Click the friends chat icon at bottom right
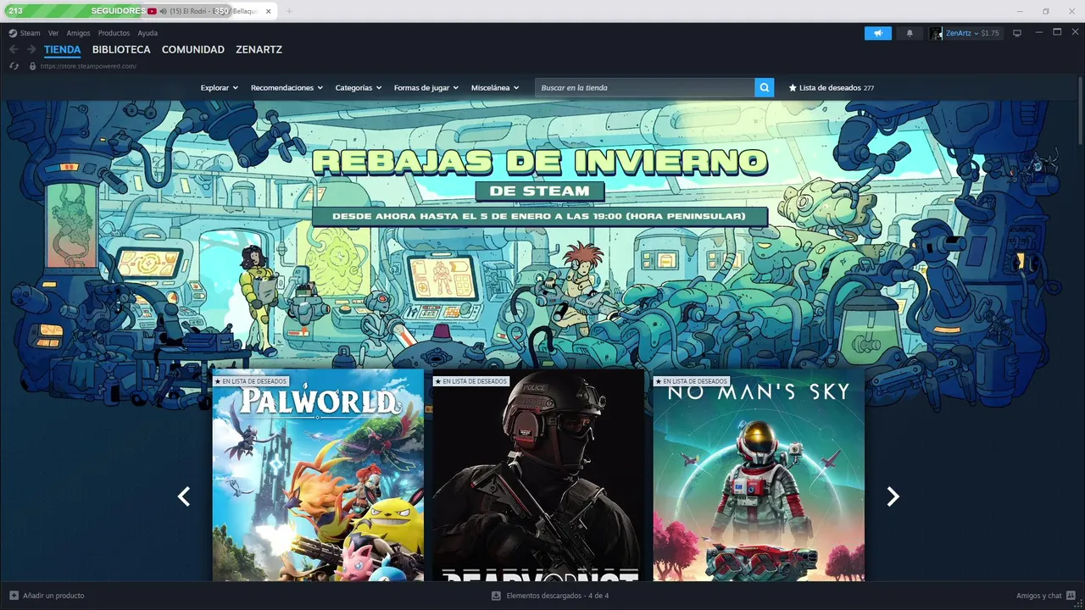The image size is (1085, 610). tap(1071, 596)
